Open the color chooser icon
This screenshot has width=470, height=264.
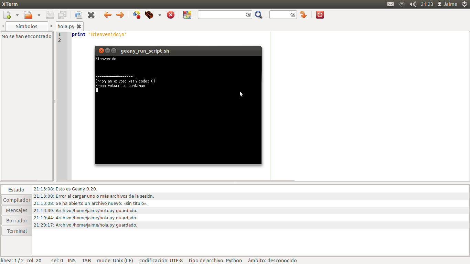[x=187, y=15]
